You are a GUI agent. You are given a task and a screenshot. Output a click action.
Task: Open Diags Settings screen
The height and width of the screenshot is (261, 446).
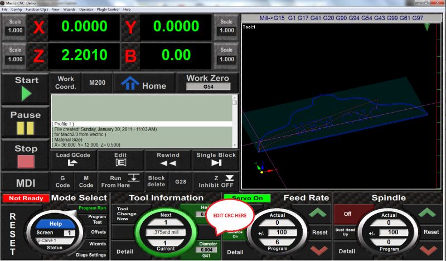[91, 255]
